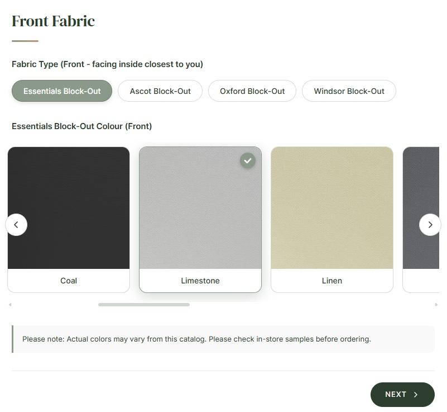The width and height of the screenshot is (447, 412).
Task: Click 'Essentials Block-Out Colour (Front)' label
Action: [82, 126]
